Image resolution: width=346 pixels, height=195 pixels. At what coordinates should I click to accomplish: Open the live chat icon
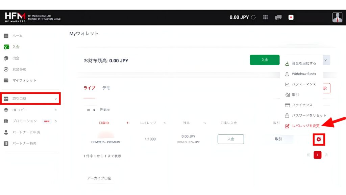278,18
